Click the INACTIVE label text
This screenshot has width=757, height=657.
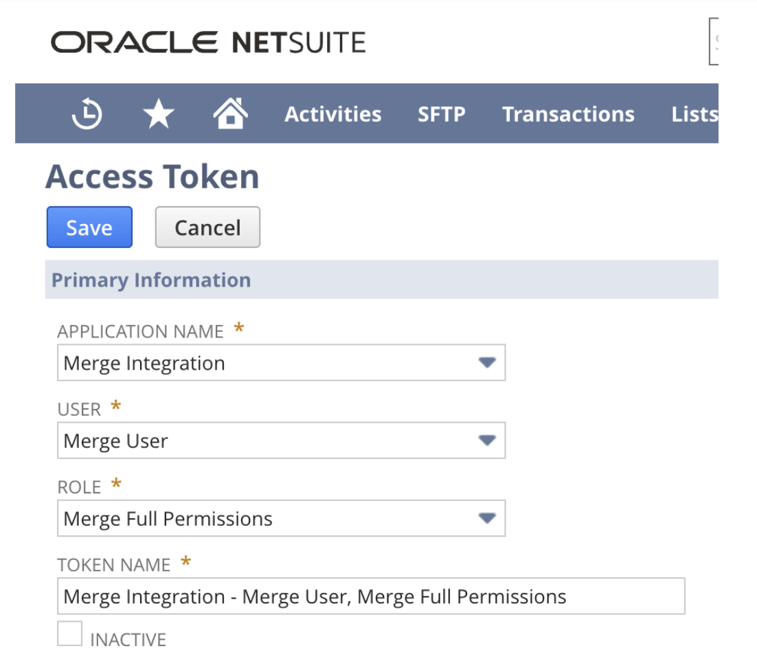click(x=128, y=640)
